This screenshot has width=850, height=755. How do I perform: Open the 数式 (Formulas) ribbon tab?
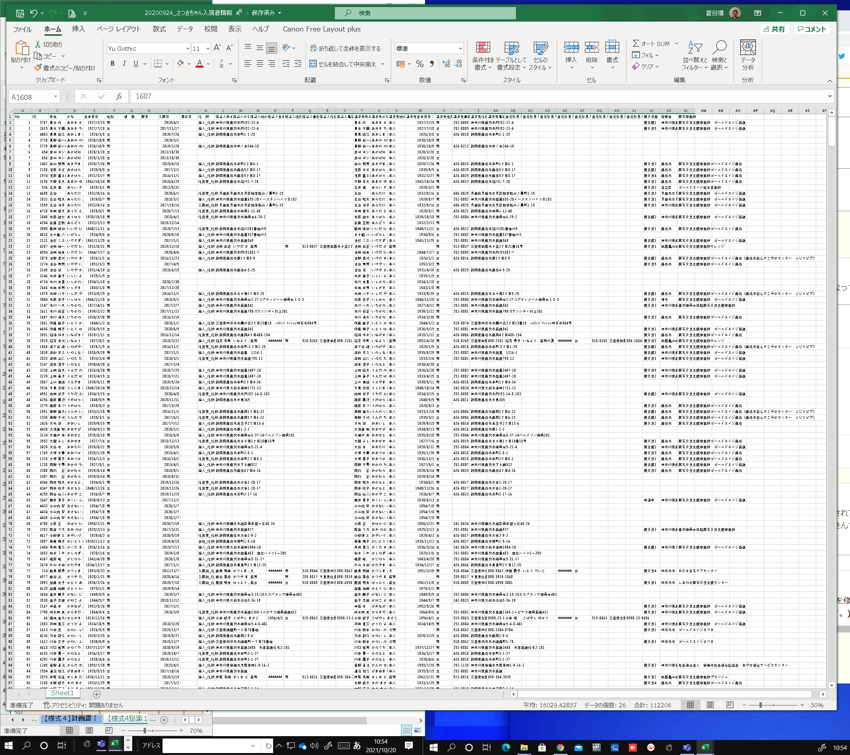(x=159, y=29)
